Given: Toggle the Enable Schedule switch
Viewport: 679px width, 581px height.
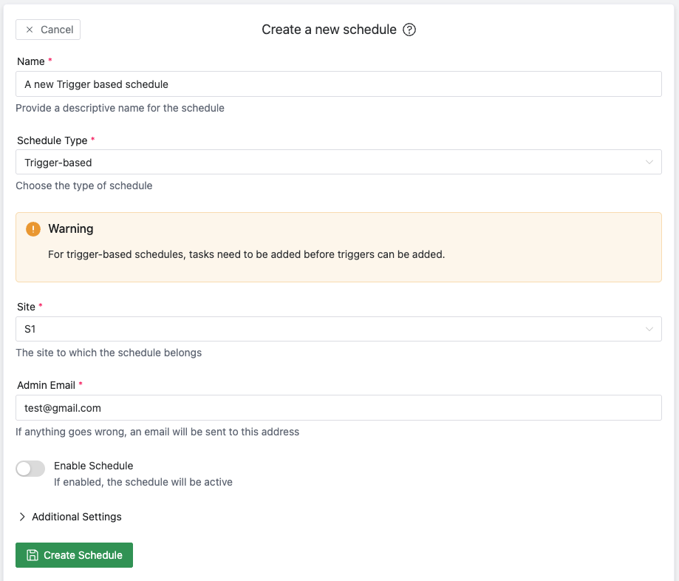Looking at the screenshot, I should (x=31, y=469).
